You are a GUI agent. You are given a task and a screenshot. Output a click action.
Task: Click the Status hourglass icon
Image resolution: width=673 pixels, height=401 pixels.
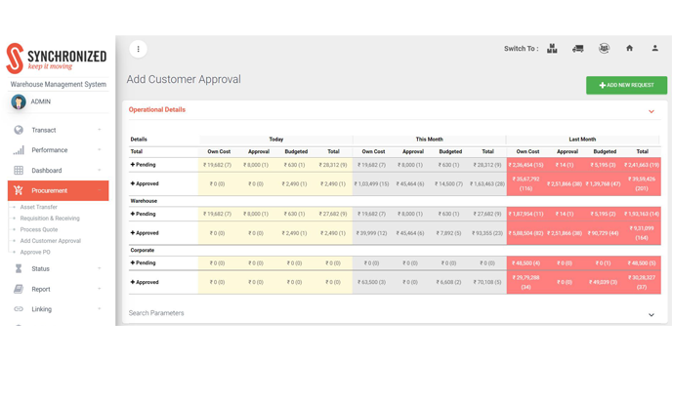[19, 269]
